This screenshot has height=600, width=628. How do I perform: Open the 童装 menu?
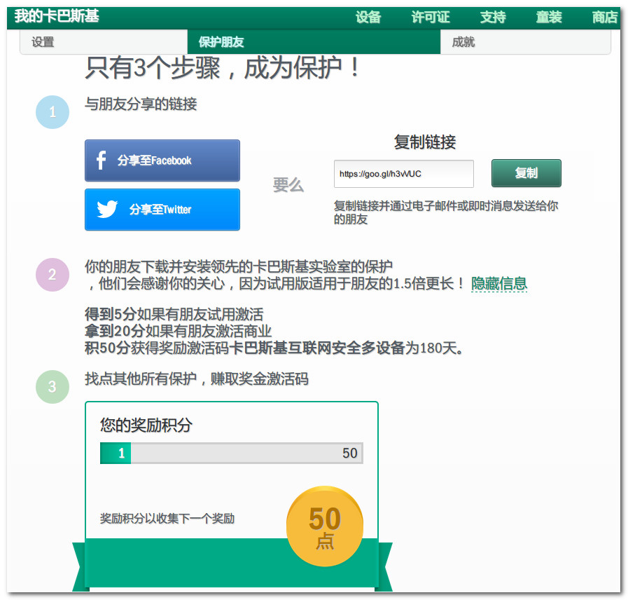tap(549, 18)
